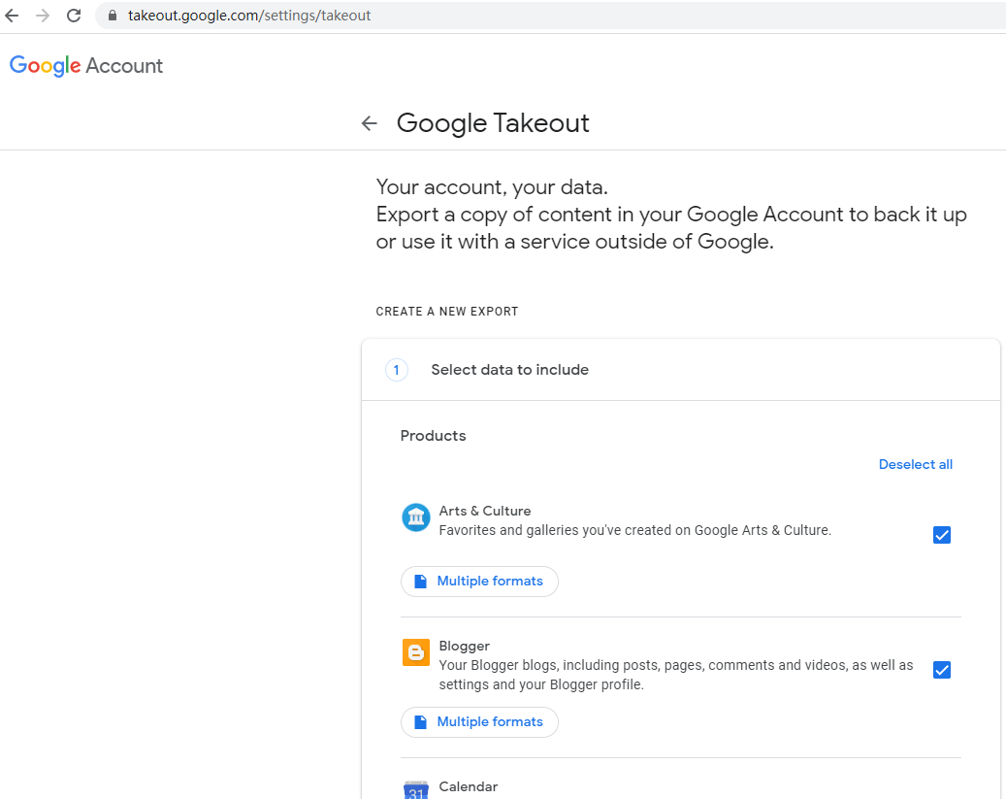Click the Blogger product name

point(464,647)
